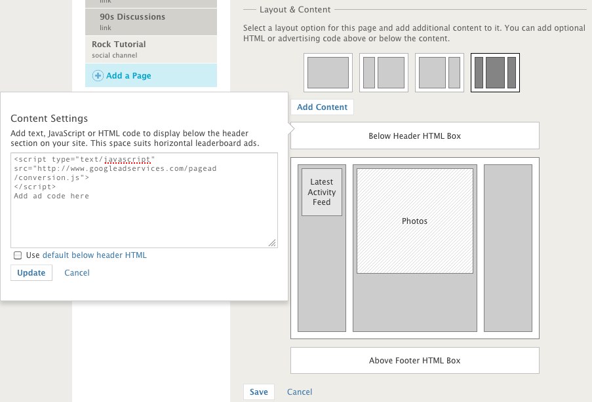Open the default below header HTML link
The image size is (592, 402).
94,255
